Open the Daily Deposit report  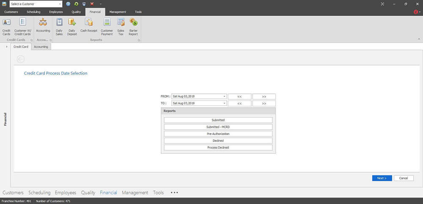point(72,25)
